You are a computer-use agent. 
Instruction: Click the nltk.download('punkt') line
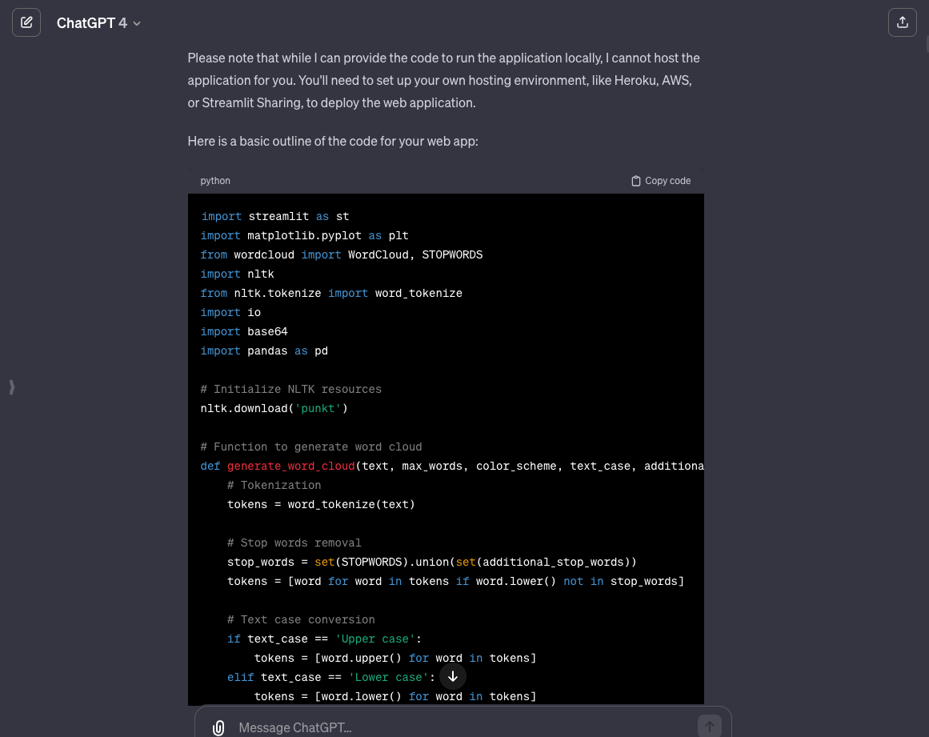(x=273, y=408)
